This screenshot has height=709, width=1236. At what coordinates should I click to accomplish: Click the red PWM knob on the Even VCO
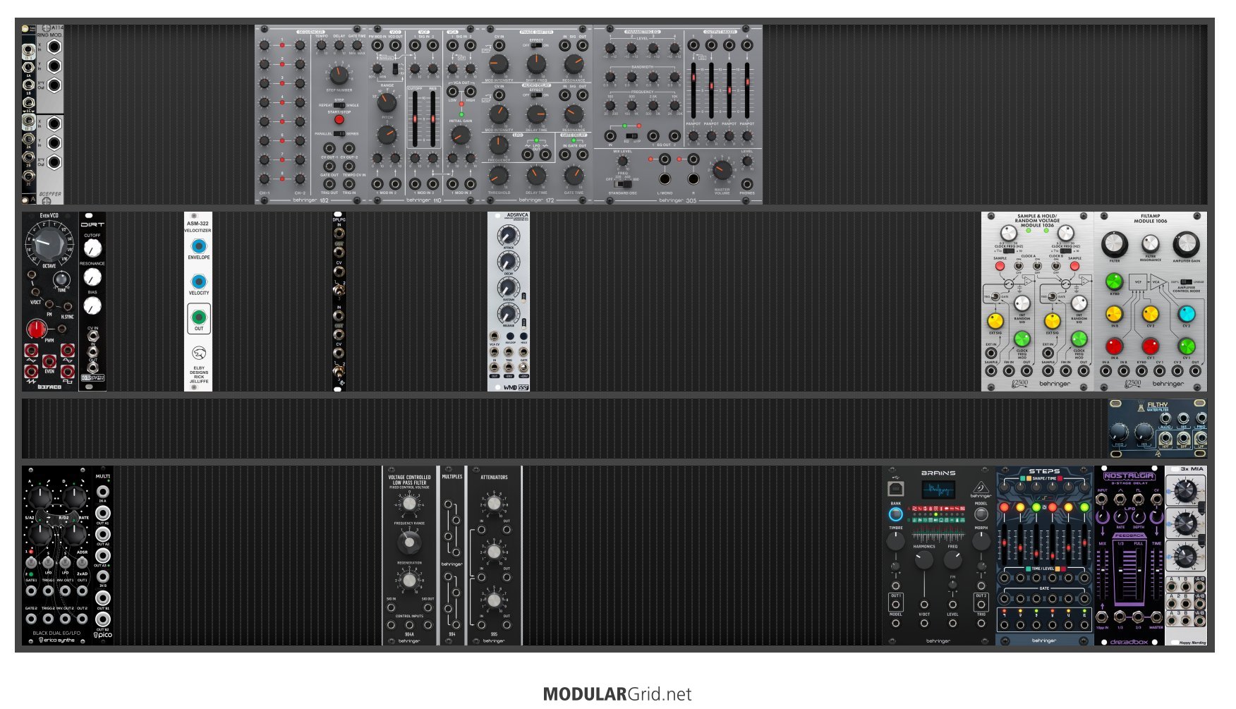(37, 328)
